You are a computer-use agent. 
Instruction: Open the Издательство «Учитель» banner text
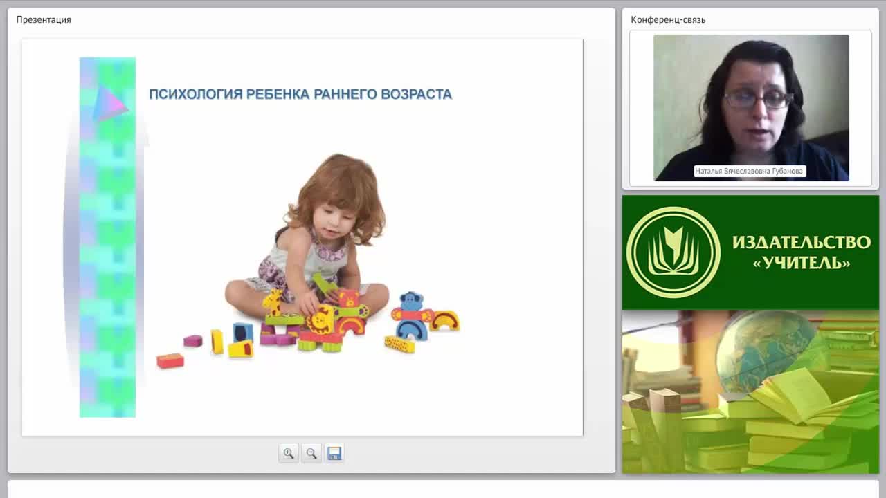(x=802, y=252)
